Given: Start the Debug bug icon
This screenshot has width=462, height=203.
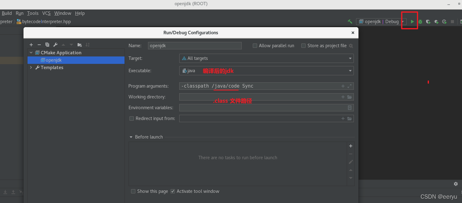Looking at the screenshot, I should pyautogui.click(x=420, y=22).
